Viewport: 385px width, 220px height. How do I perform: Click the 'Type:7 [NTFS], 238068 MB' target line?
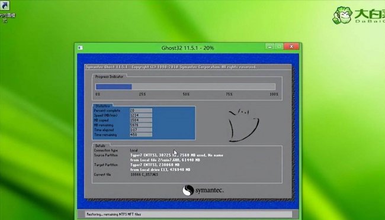[x=155, y=165]
